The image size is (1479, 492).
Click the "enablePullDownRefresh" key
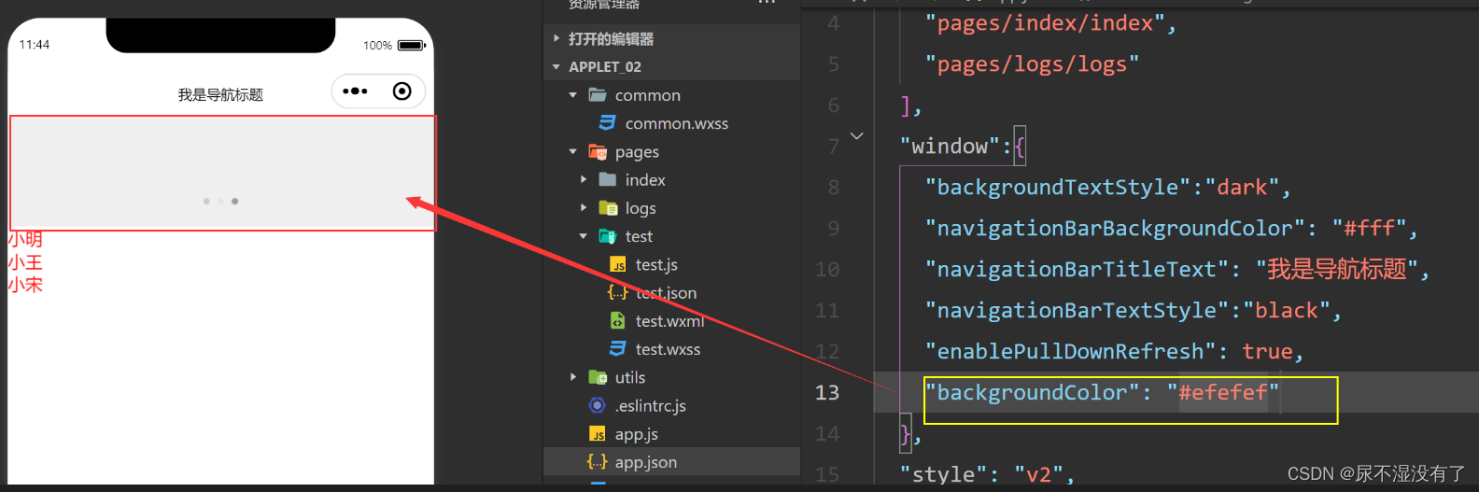[1070, 351]
